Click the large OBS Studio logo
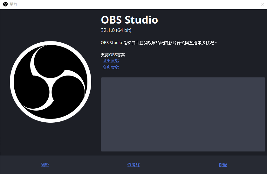This screenshot has width=267, height=174. (51, 82)
